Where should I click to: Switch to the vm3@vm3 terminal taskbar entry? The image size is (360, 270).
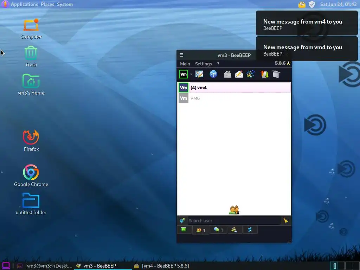tap(45, 266)
